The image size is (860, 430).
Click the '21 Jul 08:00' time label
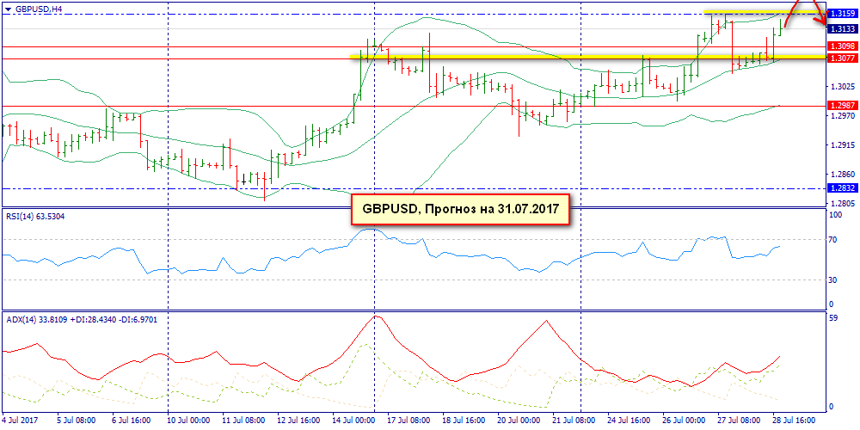click(x=572, y=419)
